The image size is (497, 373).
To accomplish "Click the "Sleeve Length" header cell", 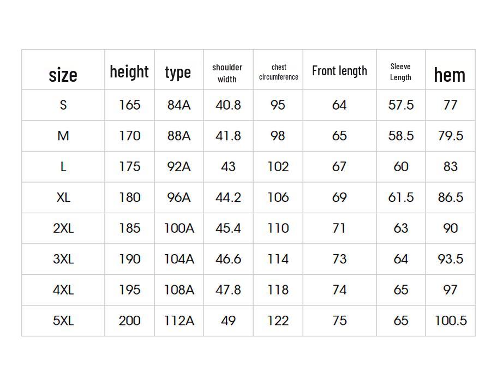I will pos(400,72).
